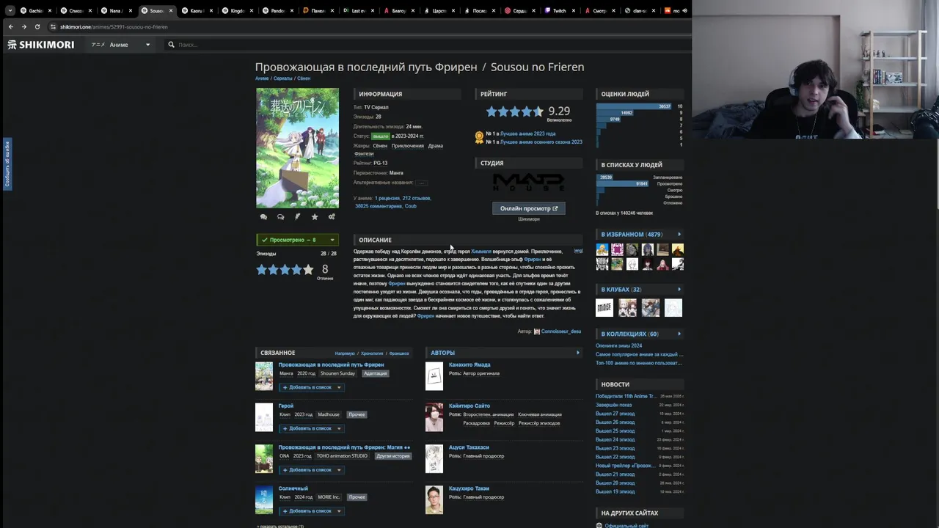Open comments bubble icon under poster
939x528 pixels.
click(x=263, y=217)
